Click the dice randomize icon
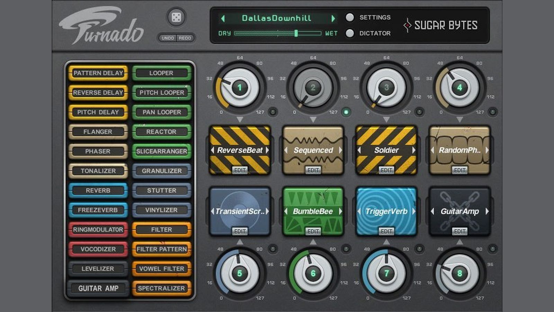This screenshot has width=554, height=312. (x=176, y=17)
